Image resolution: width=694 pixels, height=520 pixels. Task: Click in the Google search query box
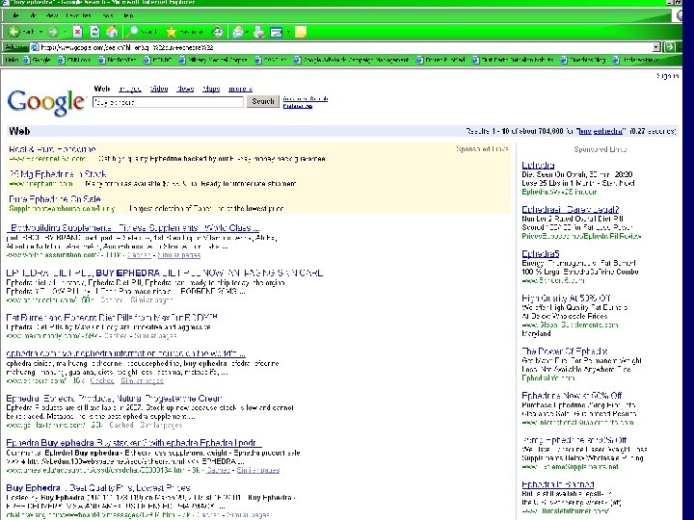168,102
